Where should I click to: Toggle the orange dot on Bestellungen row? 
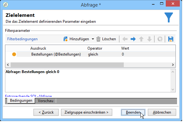pyautogui.click(x=14, y=54)
